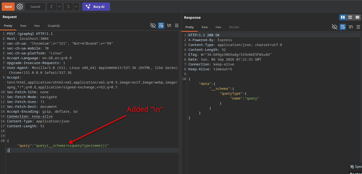Toggle show non-printable \n in Response panel
Viewport: 362px width, 174px height.
(351, 27)
